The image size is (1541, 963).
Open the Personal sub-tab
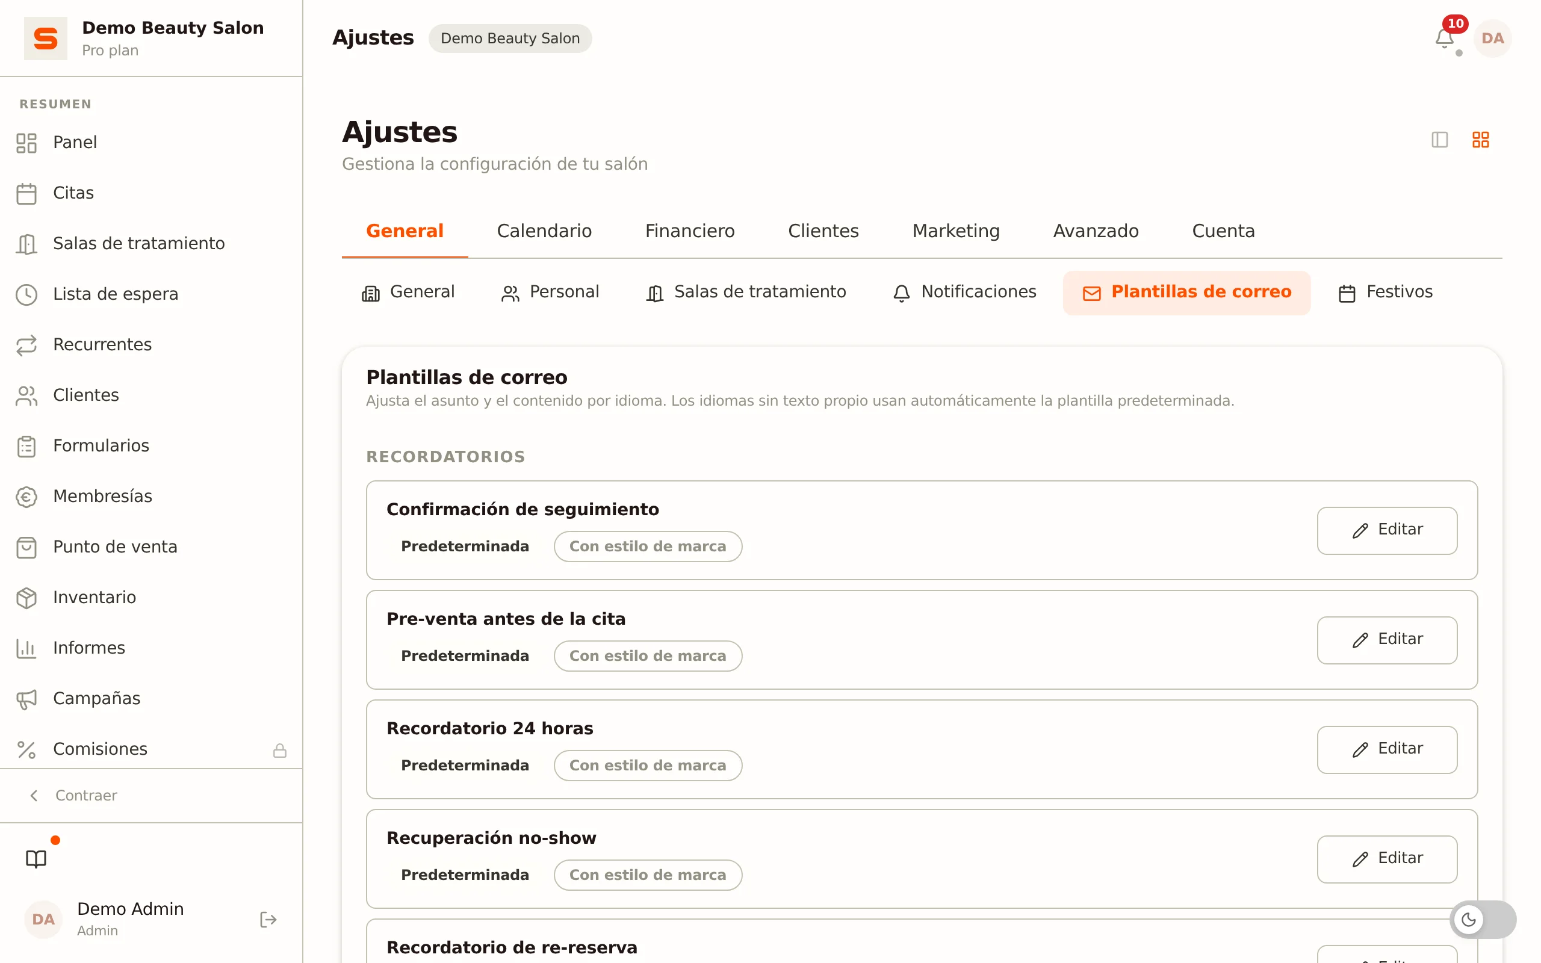550,293
